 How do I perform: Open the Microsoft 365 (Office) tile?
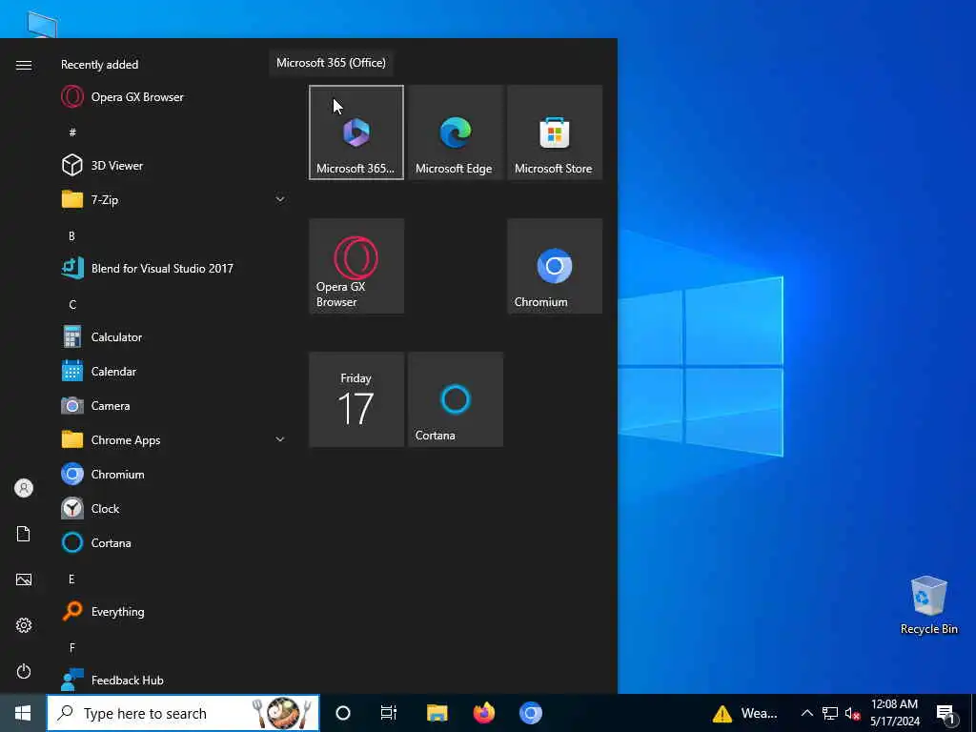point(356,132)
